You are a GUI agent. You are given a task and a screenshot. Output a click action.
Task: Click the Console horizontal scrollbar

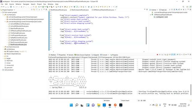point(81,98)
